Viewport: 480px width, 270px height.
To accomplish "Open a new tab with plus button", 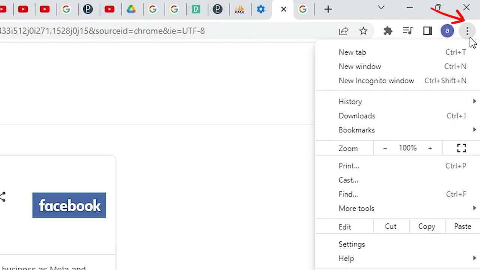I will tap(328, 9).
